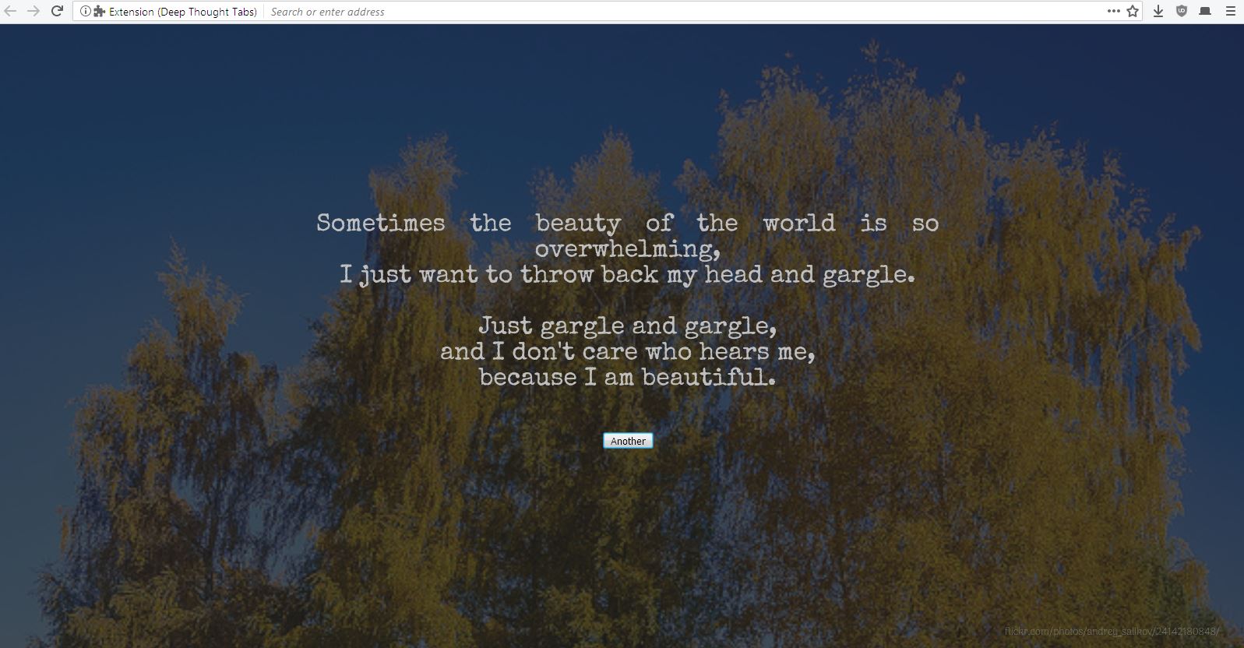Click the puzzle piece extension icon
1244x648 pixels.
pyautogui.click(x=99, y=12)
